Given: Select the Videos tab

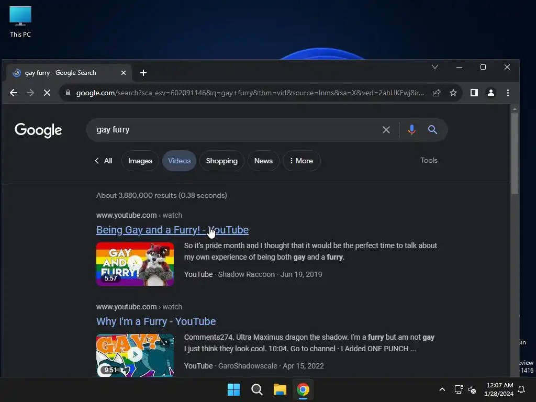Looking at the screenshot, I should tap(179, 161).
